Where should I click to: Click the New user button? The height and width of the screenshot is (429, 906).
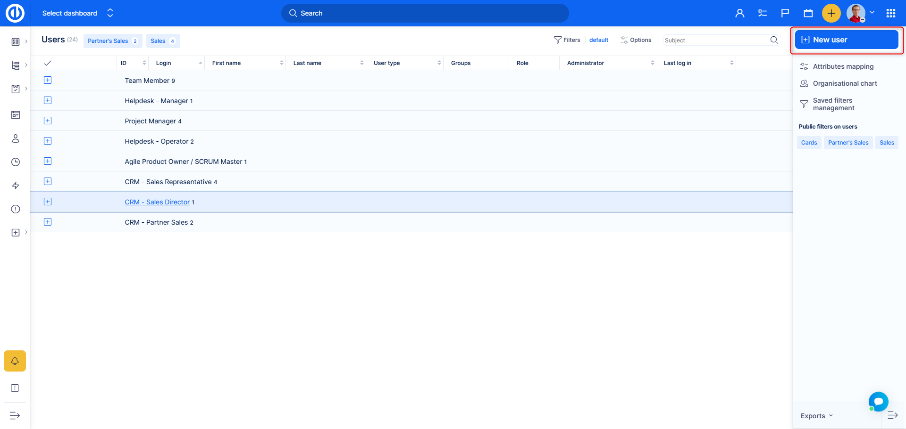click(x=847, y=40)
